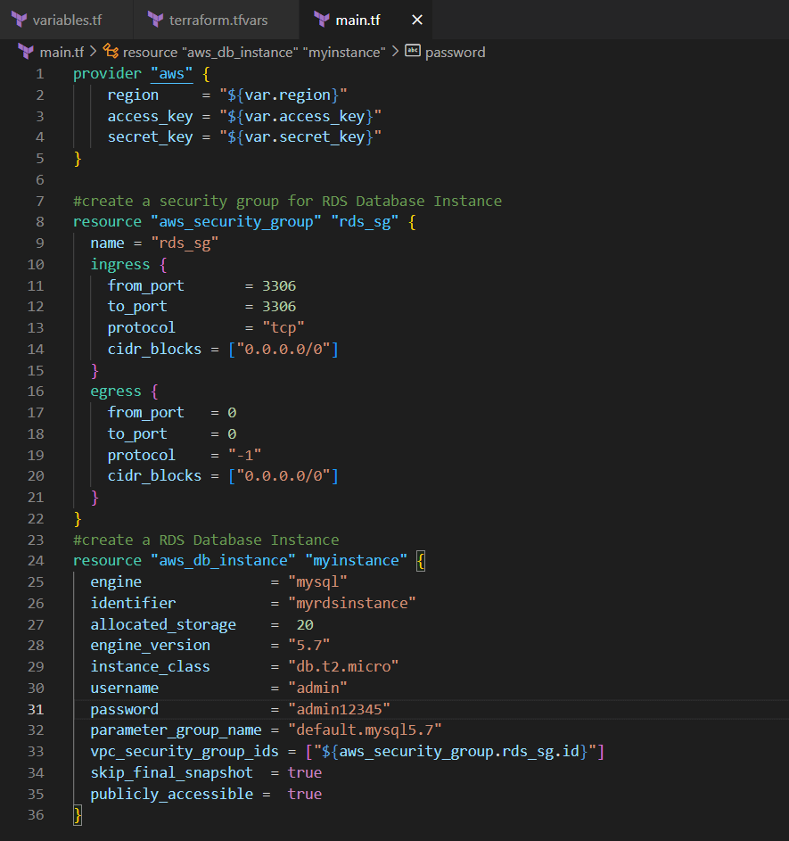Screen dimensions: 789x841
Task: Click the "db.t2.micro" instance class value
Action: (343, 667)
